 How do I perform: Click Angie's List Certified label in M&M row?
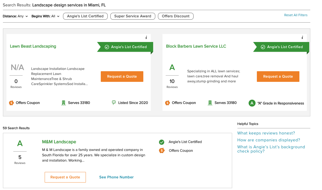(185, 142)
